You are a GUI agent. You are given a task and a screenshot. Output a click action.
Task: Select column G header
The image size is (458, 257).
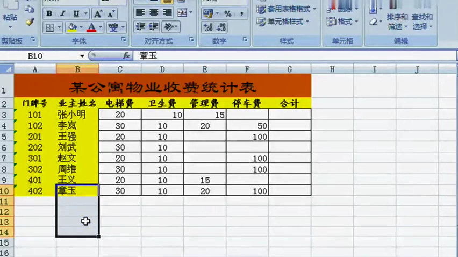coord(290,69)
